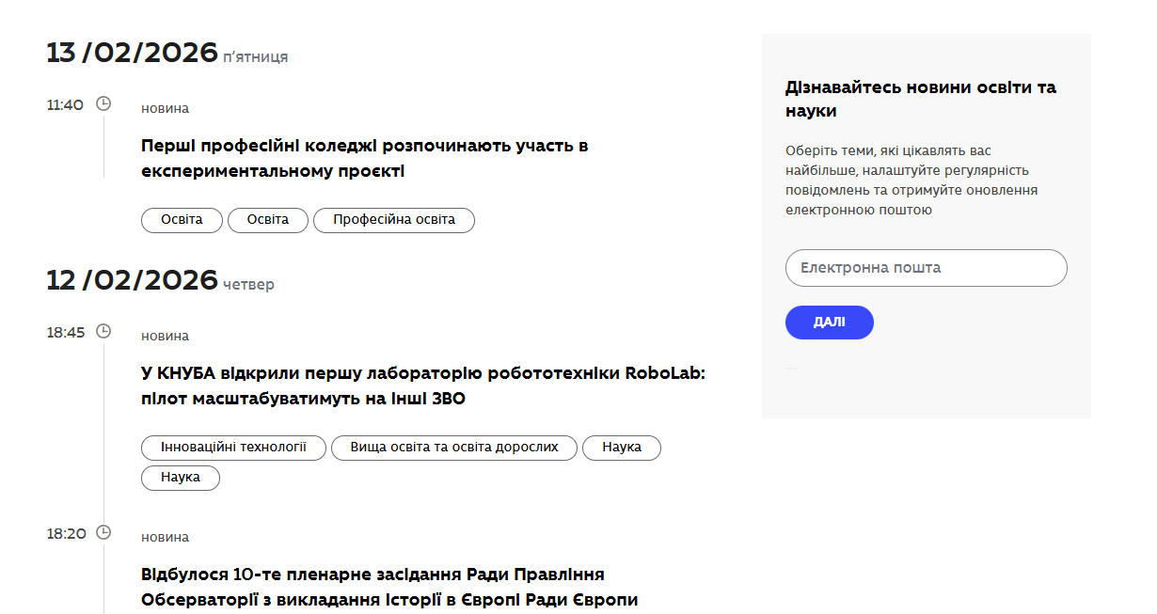Image resolution: width=1157 pixels, height=614 pixels.
Task: Click the п'ятниця weekday label
Action: (x=256, y=57)
